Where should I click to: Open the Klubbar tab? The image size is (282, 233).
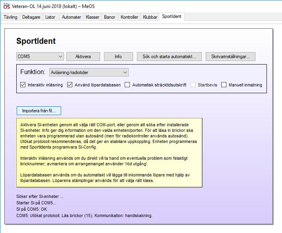pos(150,17)
